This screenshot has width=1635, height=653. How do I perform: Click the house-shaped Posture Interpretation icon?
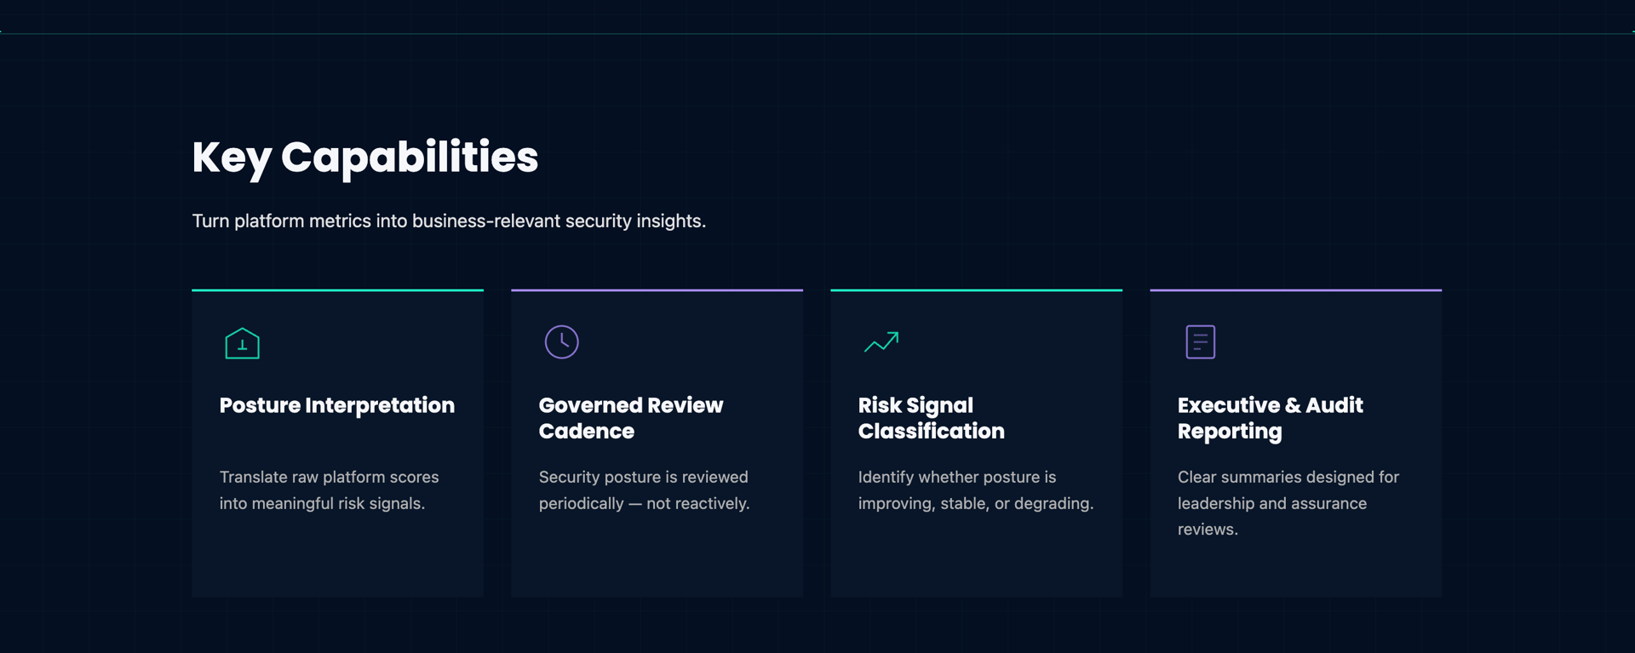(x=242, y=343)
